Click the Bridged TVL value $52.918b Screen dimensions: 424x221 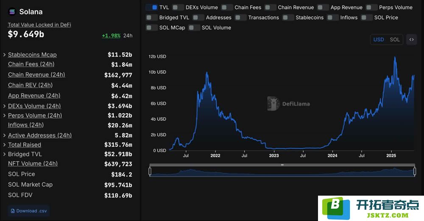pyautogui.click(x=118, y=154)
